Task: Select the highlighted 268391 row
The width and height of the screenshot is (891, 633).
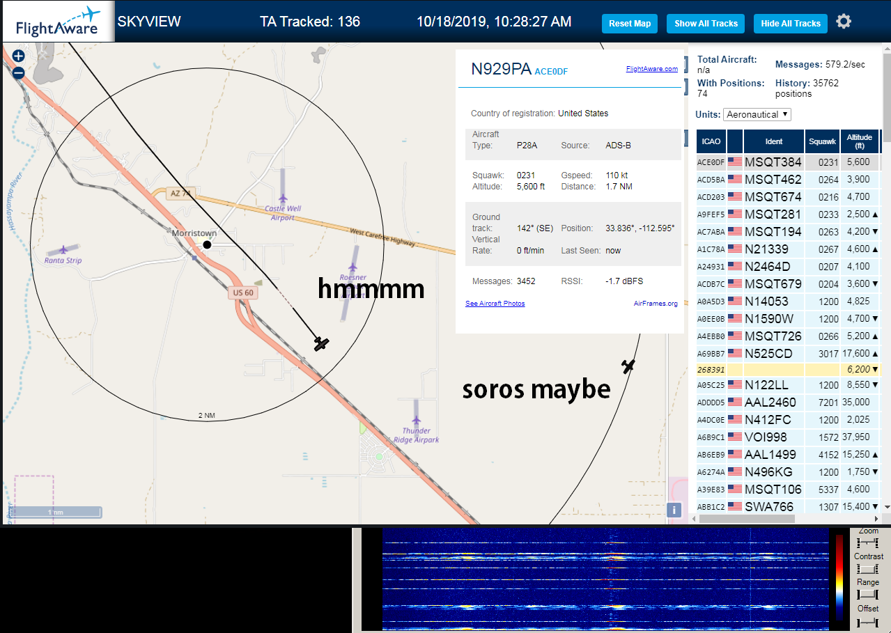Action: pos(789,370)
